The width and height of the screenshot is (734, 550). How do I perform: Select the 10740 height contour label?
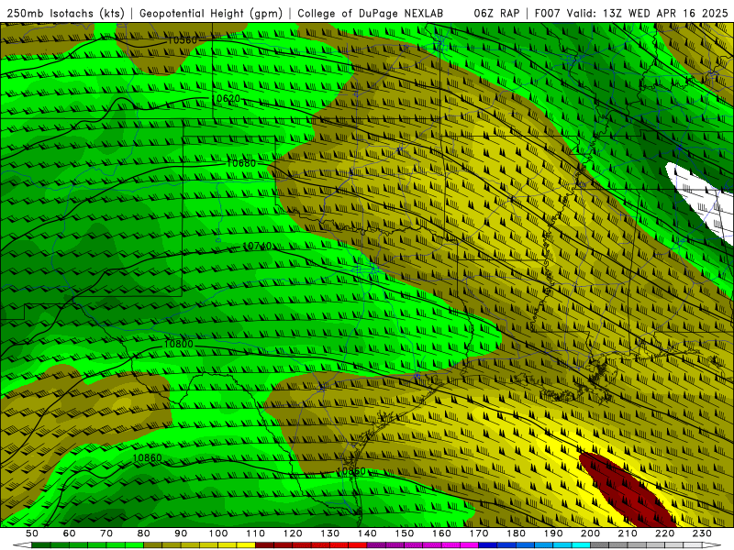pyautogui.click(x=257, y=246)
